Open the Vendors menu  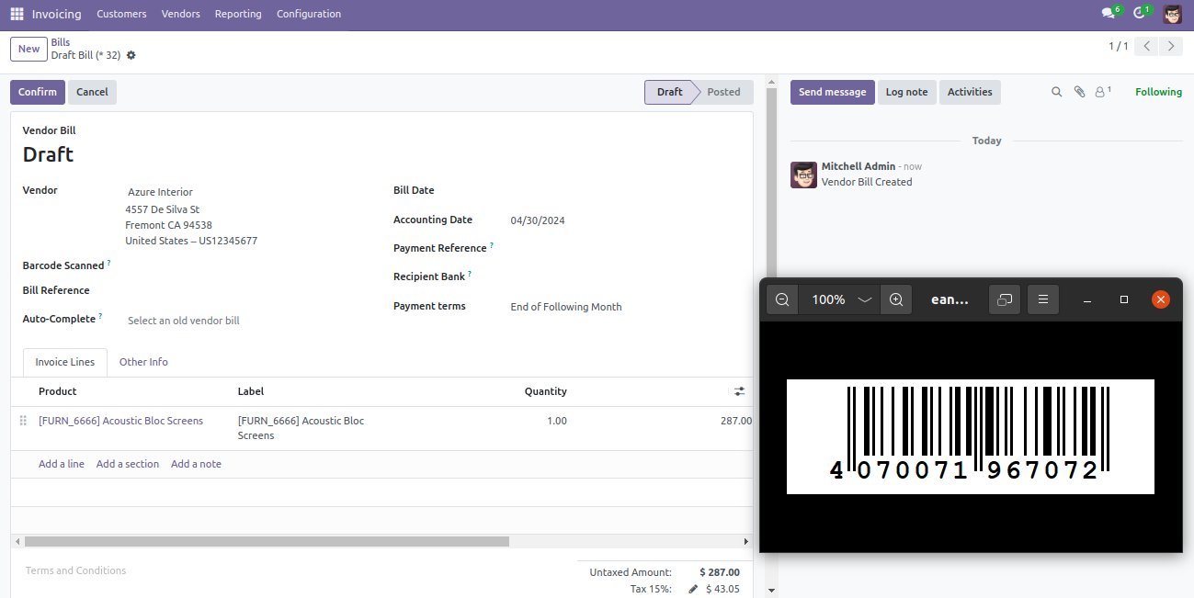click(180, 14)
